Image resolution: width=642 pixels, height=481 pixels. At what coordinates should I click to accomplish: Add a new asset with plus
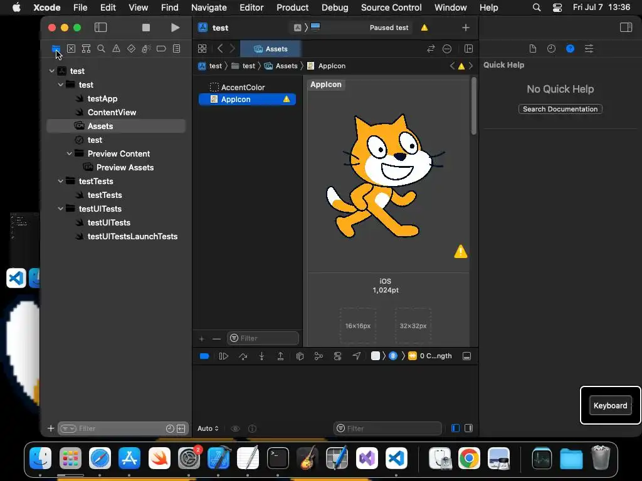201,339
